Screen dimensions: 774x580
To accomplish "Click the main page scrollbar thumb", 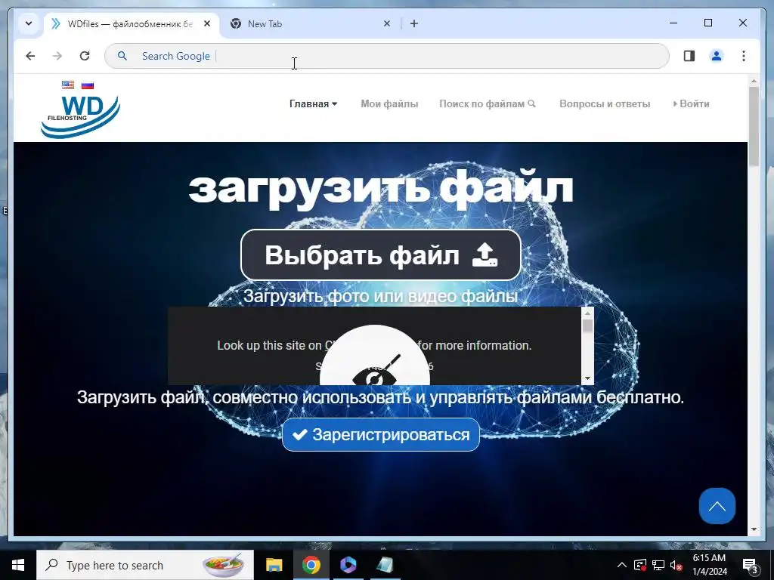I will pyautogui.click(x=754, y=126).
